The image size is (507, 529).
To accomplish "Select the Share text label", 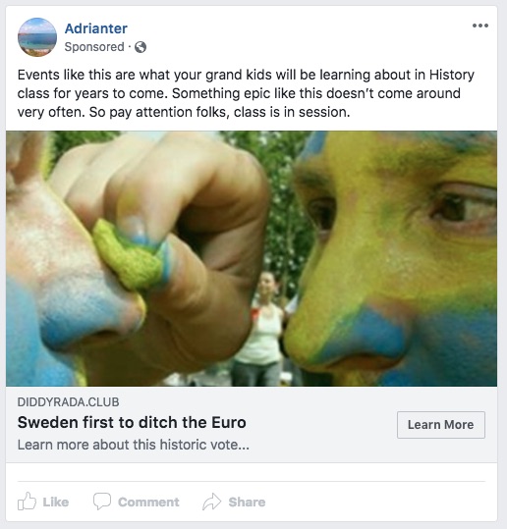I will [x=247, y=503].
